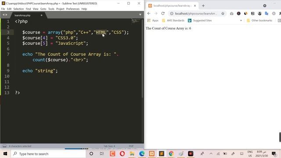Click the Cortana circle icon
The image size is (281, 158).
coord(91,154)
